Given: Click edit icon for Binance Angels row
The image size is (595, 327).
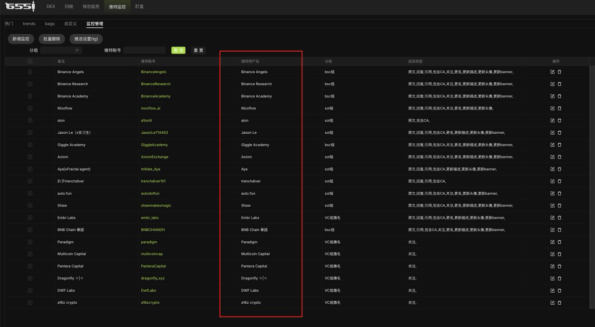Looking at the screenshot, I should [552, 72].
